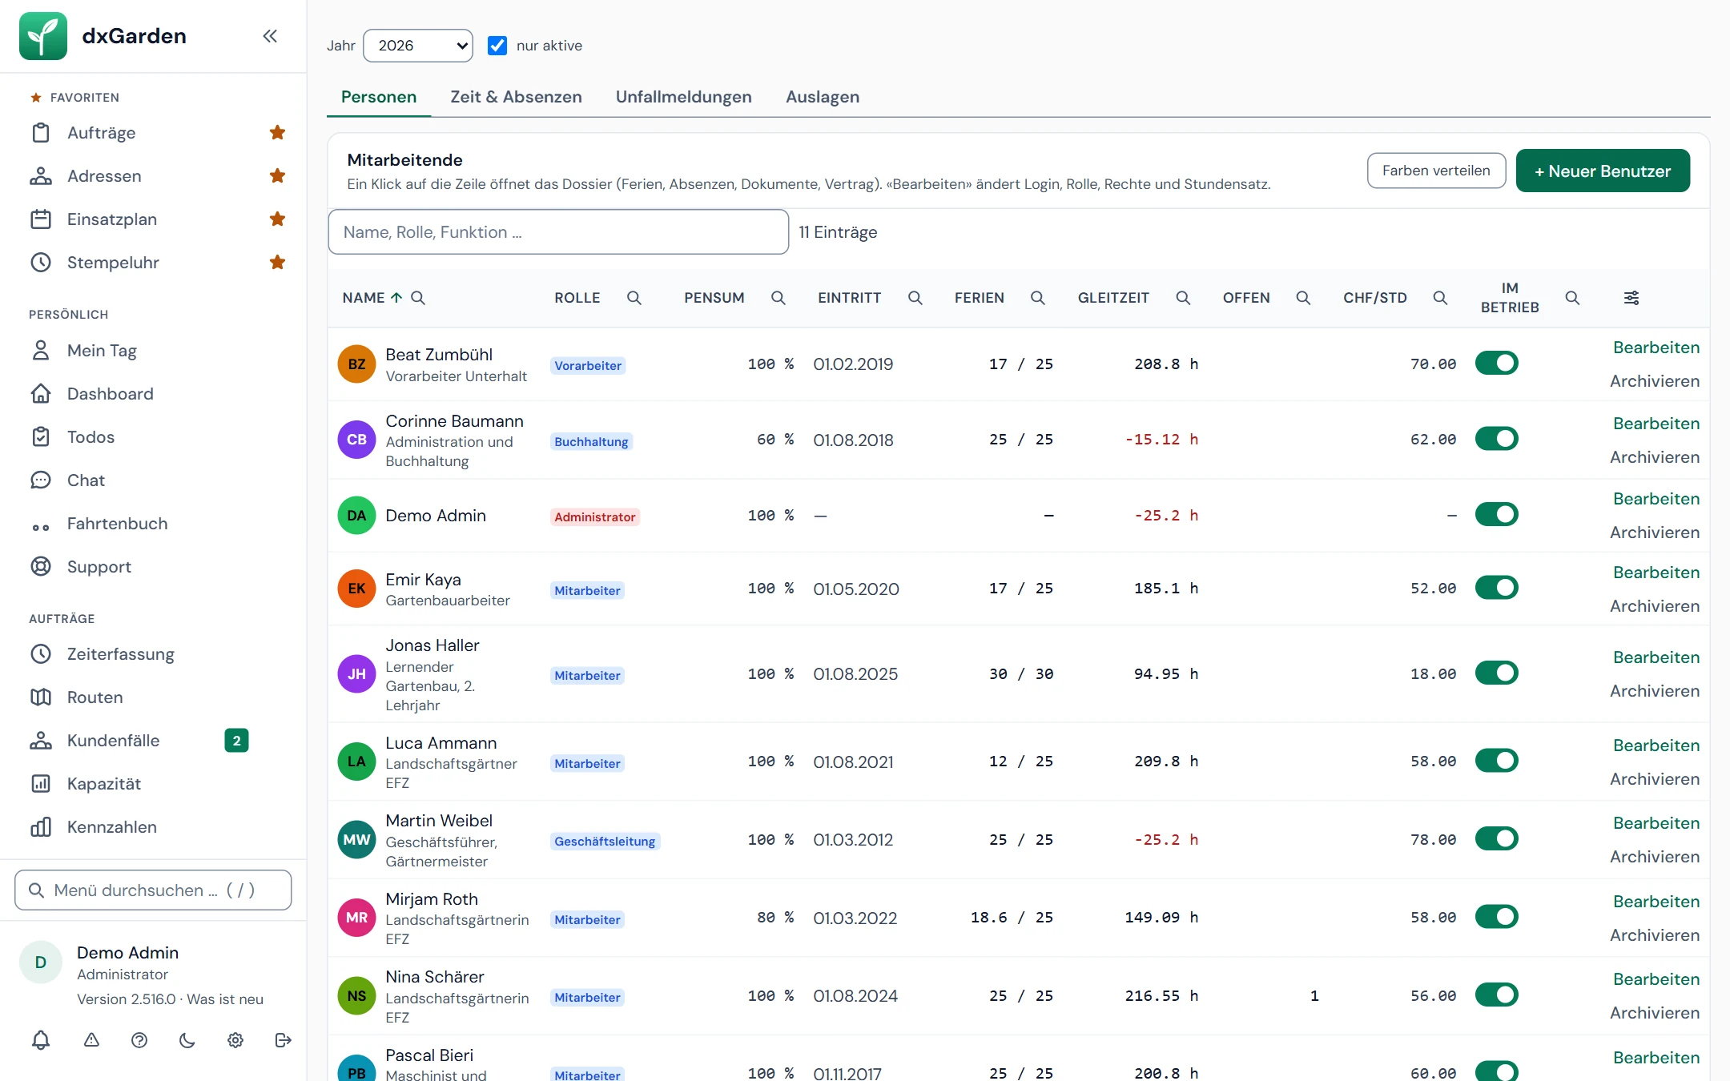
Task: Unfavorite Aufträge using its star icon
Action: (x=277, y=133)
